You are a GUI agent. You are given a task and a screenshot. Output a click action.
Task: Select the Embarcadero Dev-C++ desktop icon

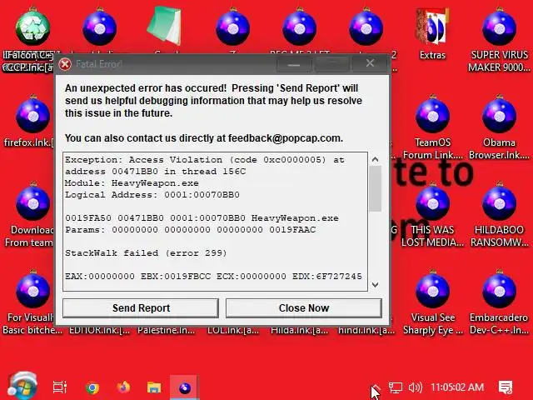tap(499, 302)
